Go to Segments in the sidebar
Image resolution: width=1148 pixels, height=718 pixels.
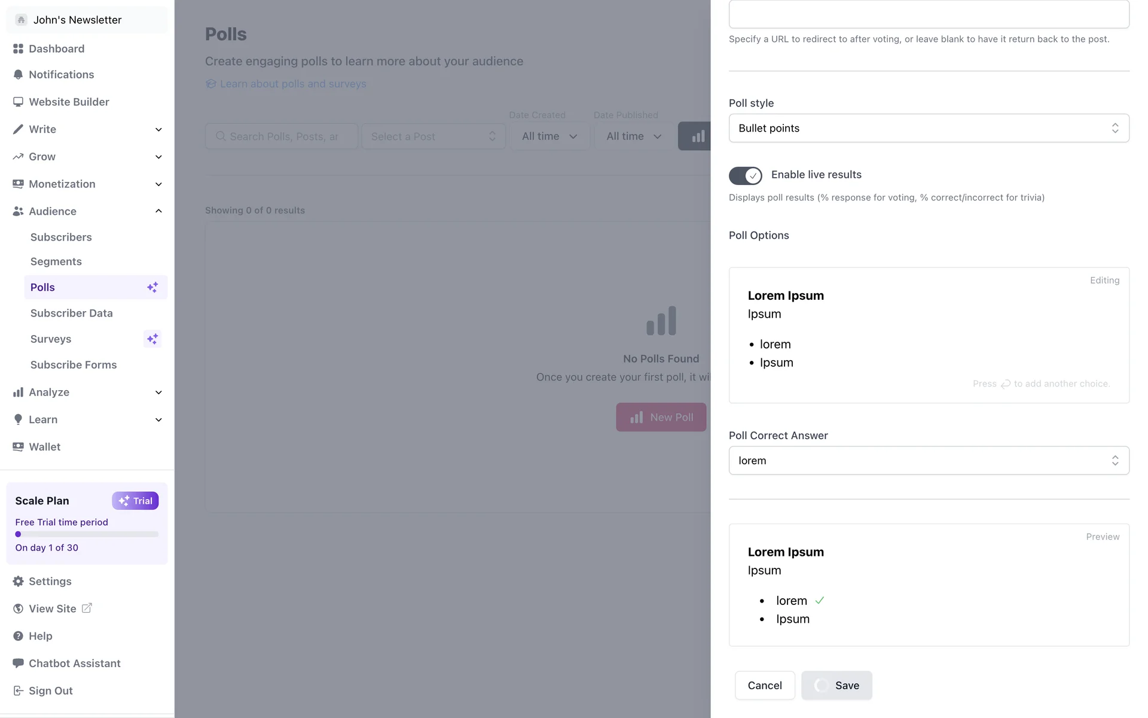56,262
